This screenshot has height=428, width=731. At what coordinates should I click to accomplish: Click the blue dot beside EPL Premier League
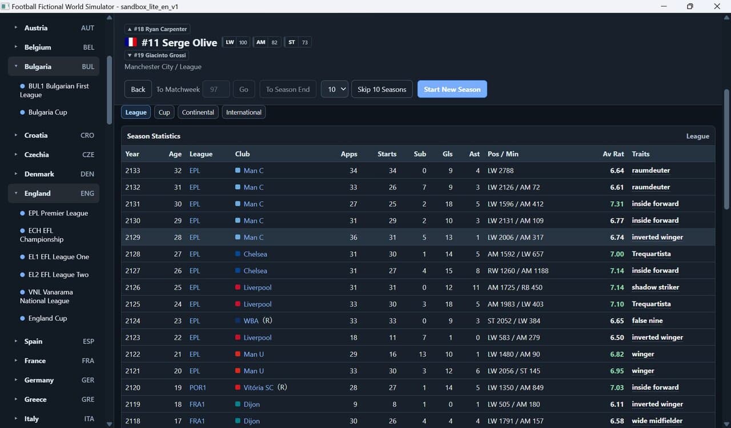[23, 213]
